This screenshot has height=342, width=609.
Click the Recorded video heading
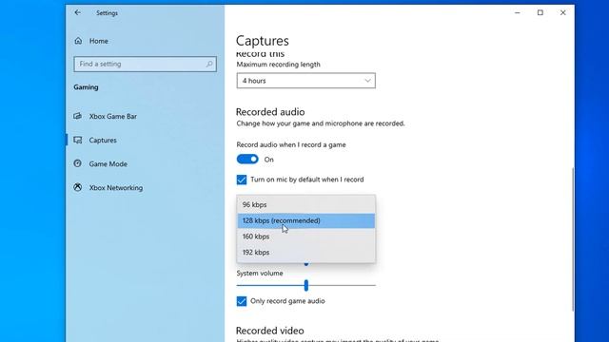(x=270, y=331)
